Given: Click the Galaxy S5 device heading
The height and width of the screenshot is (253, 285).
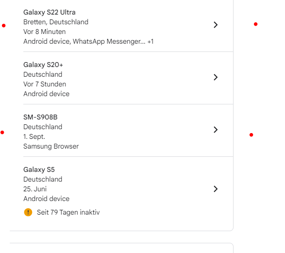Looking at the screenshot, I should click(x=39, y=169).
